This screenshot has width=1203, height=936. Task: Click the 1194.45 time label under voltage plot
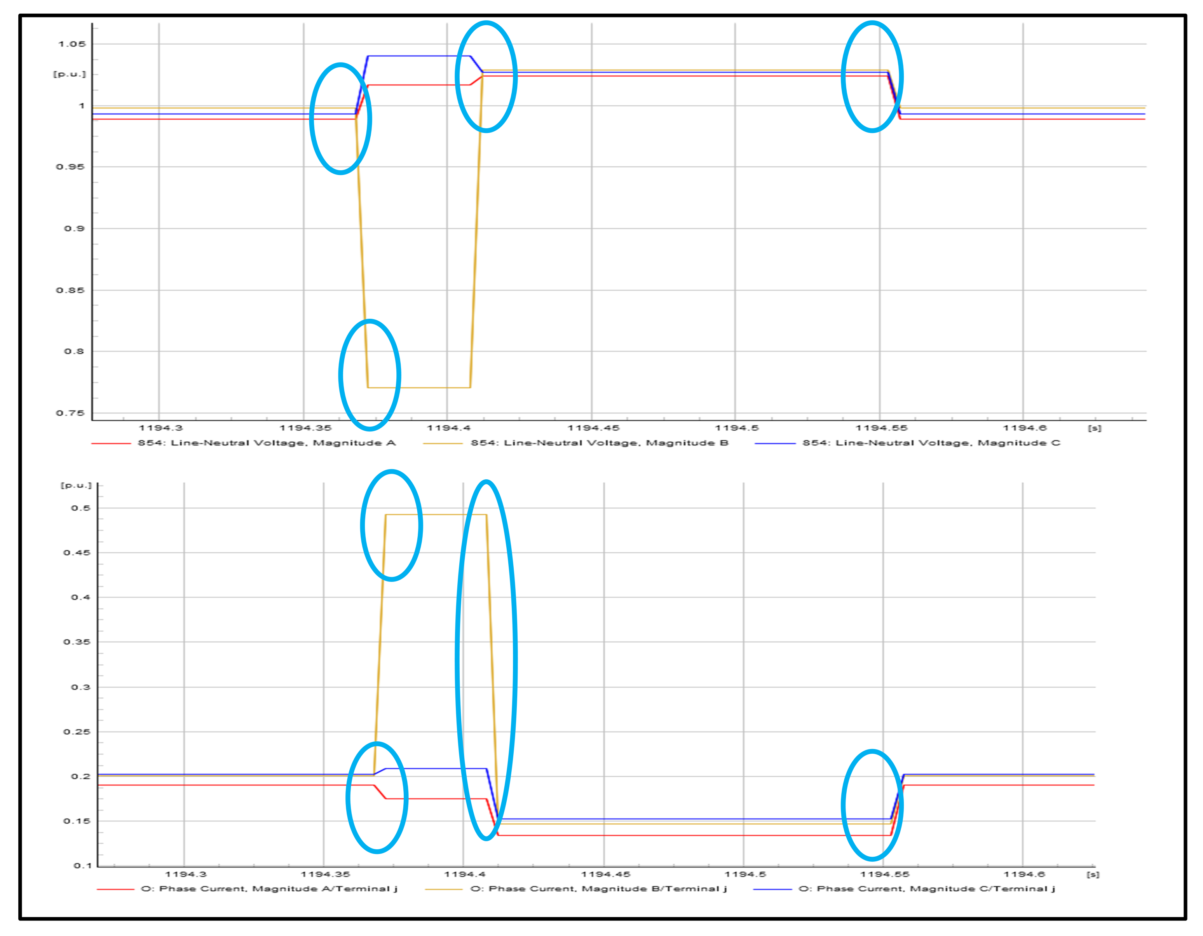coord(593,428)
